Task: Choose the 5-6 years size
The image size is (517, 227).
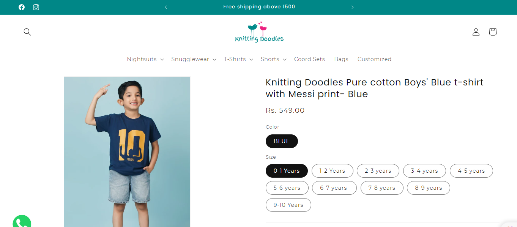Action: (x=287, y=188)
